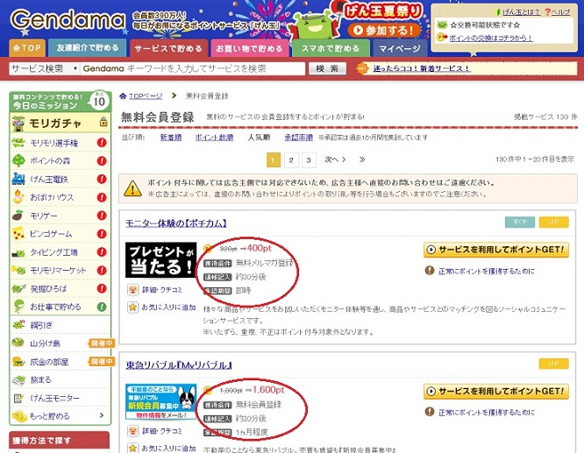
Task: Open サービスで貯める tab
Action: tap(168, 48)
